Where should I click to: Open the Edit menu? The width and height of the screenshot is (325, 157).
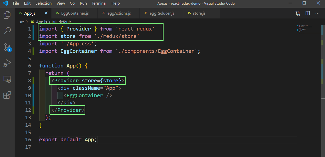coord(27,3)
